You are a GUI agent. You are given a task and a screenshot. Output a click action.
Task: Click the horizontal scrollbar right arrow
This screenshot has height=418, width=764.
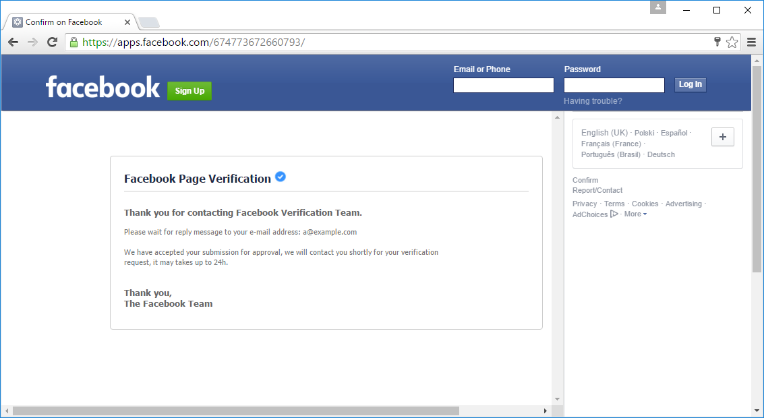546,411
